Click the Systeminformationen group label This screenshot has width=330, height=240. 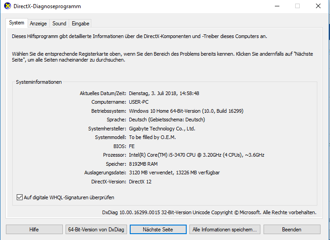[x=39, y=82]
